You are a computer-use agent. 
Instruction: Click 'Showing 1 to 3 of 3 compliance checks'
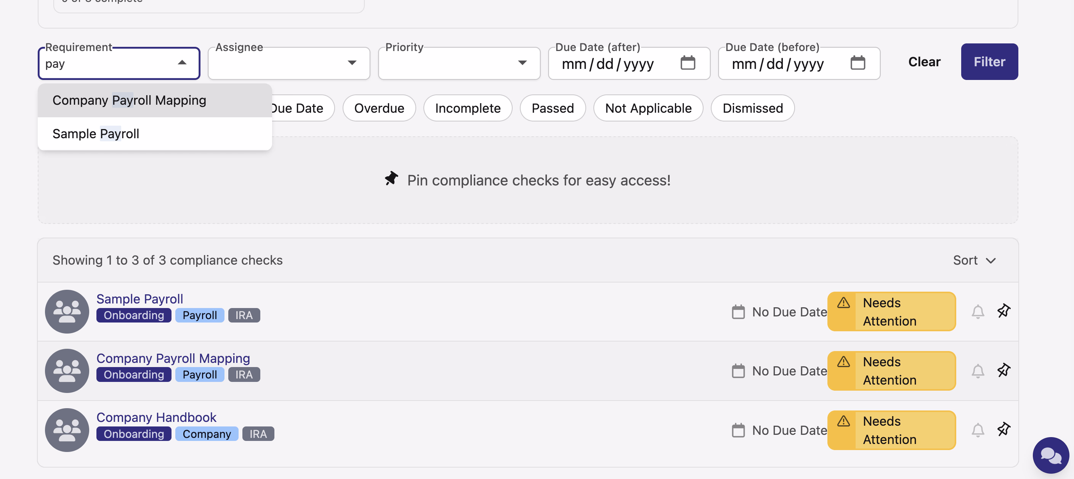(x=168, y=260)
